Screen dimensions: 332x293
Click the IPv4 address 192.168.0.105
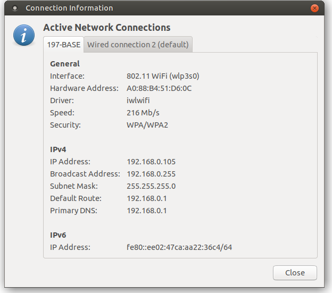[151, 162]
